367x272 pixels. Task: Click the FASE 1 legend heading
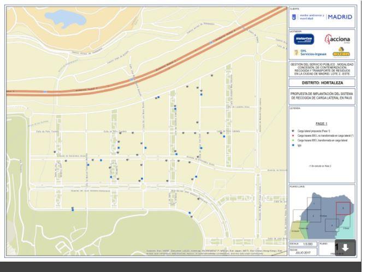[321, 123]
